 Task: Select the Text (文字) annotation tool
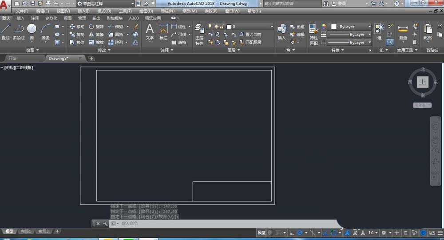[x=150, y=31]
